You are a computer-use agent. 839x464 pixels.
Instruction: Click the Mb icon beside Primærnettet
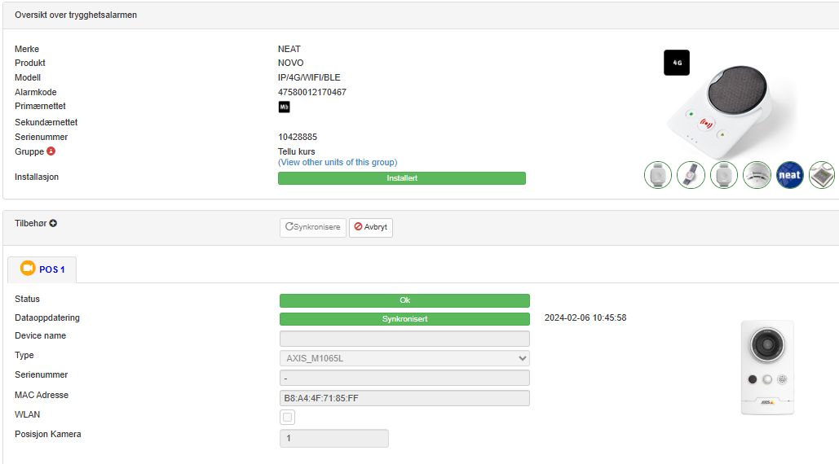point(284,107)
